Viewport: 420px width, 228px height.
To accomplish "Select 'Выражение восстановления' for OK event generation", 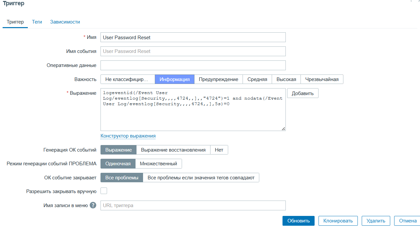I will click(x=173, y=150).
